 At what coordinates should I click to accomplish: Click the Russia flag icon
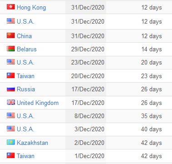pos(11,89)
